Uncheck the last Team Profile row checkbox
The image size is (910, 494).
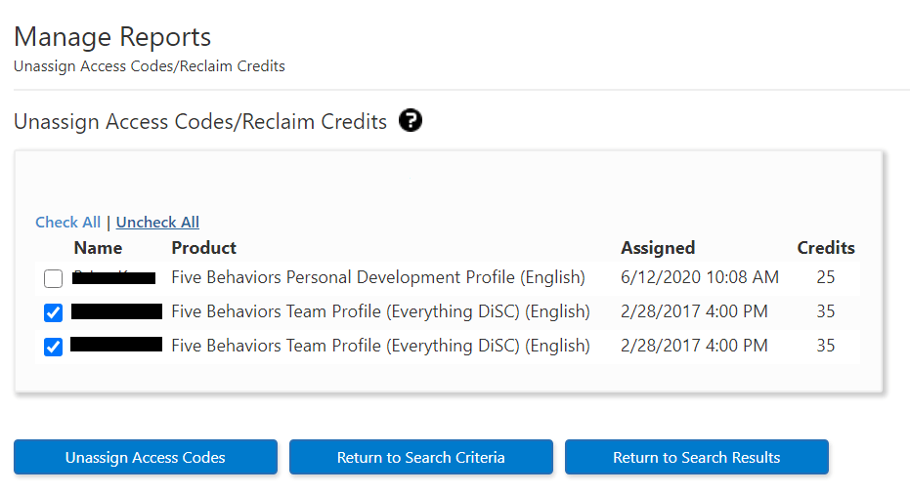(x=54, y=347)
